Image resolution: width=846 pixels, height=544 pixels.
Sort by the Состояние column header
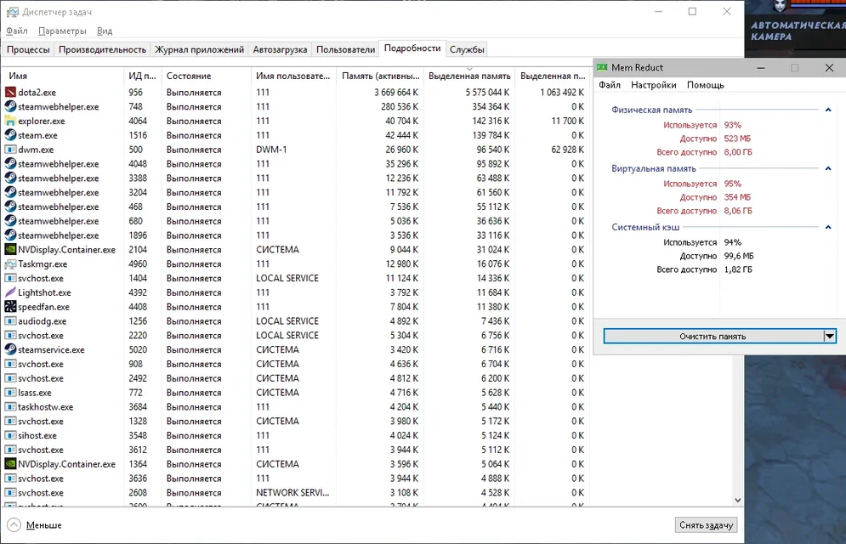206,76
